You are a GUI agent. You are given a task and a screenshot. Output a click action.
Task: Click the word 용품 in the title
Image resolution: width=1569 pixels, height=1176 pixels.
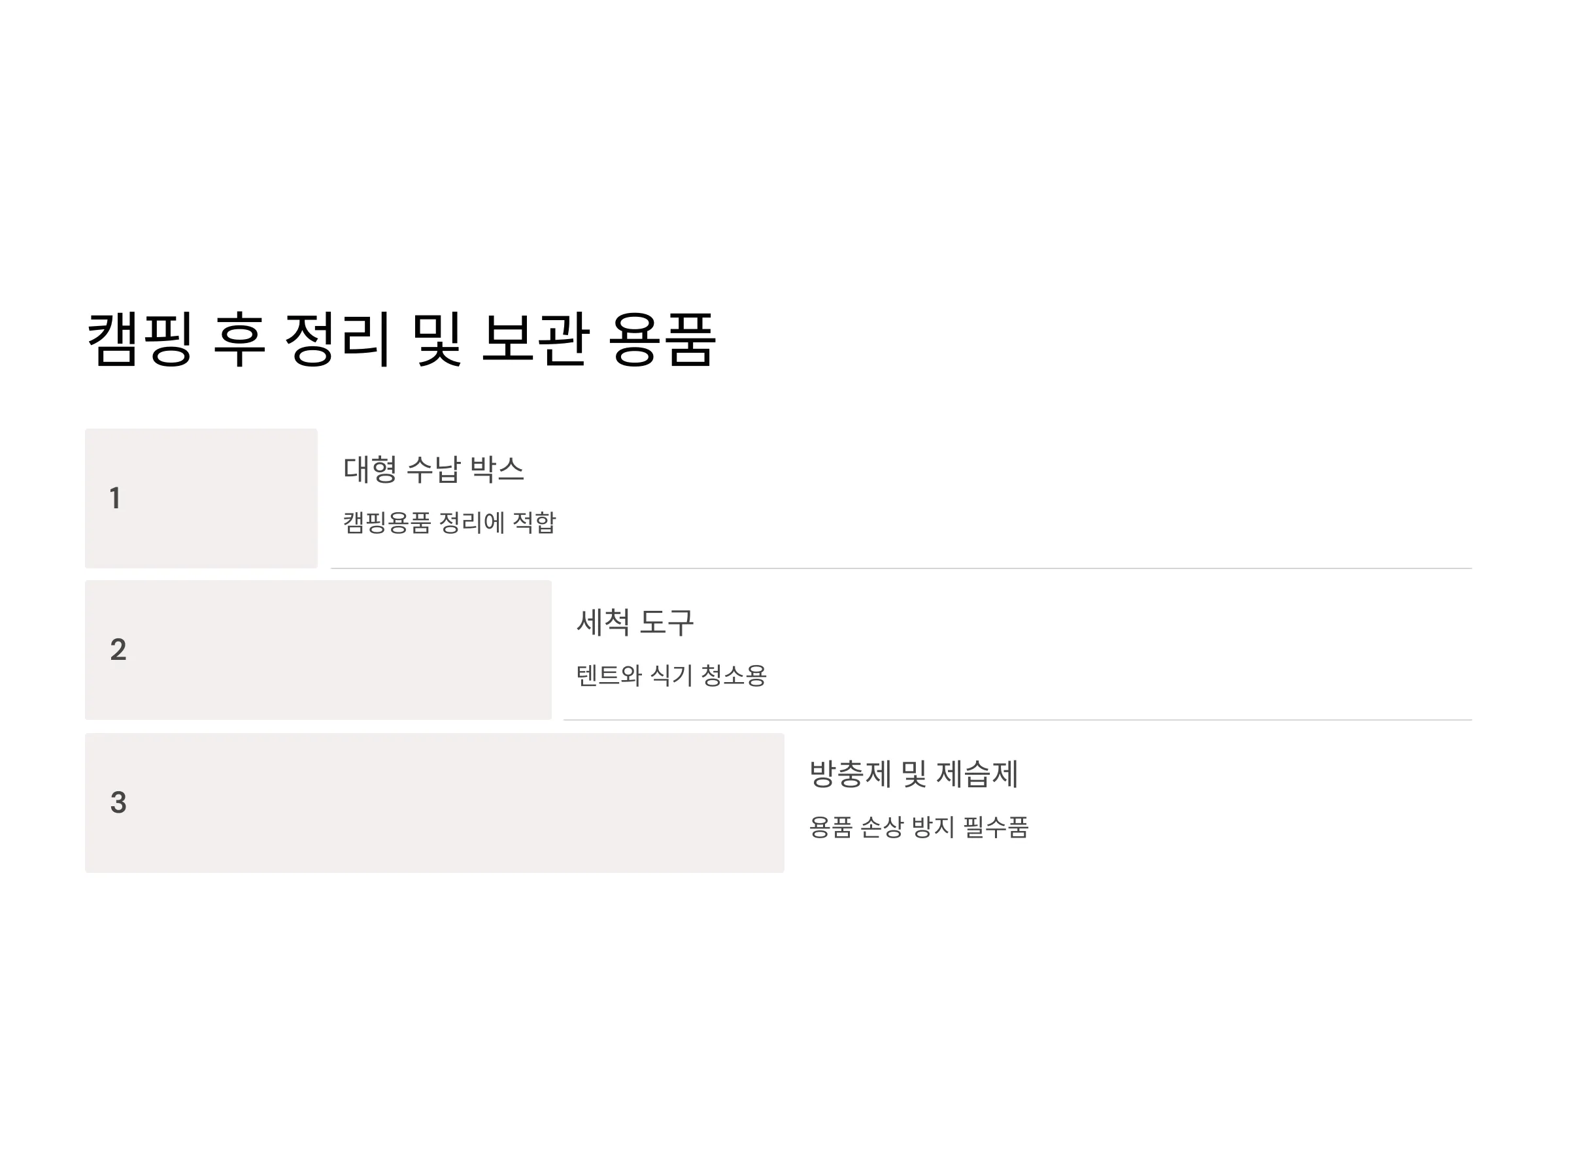point(663,340)
